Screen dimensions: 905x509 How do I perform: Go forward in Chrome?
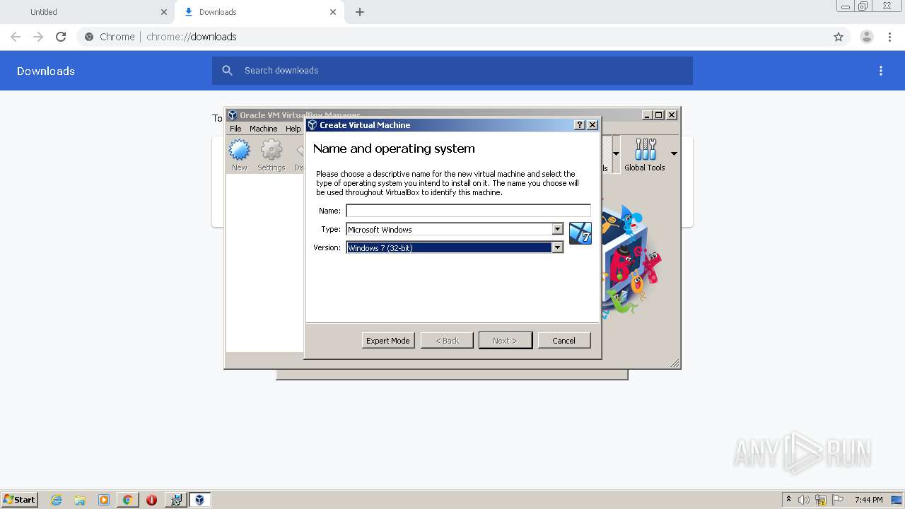click(38, 37)
